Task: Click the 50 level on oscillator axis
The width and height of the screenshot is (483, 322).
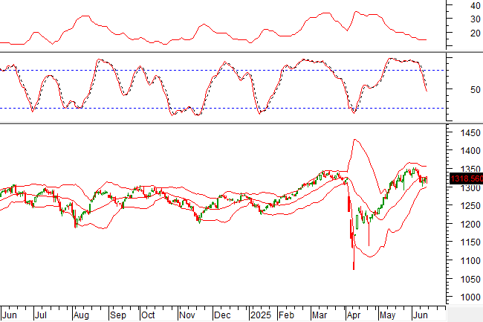Action: [x=476, y=90]
